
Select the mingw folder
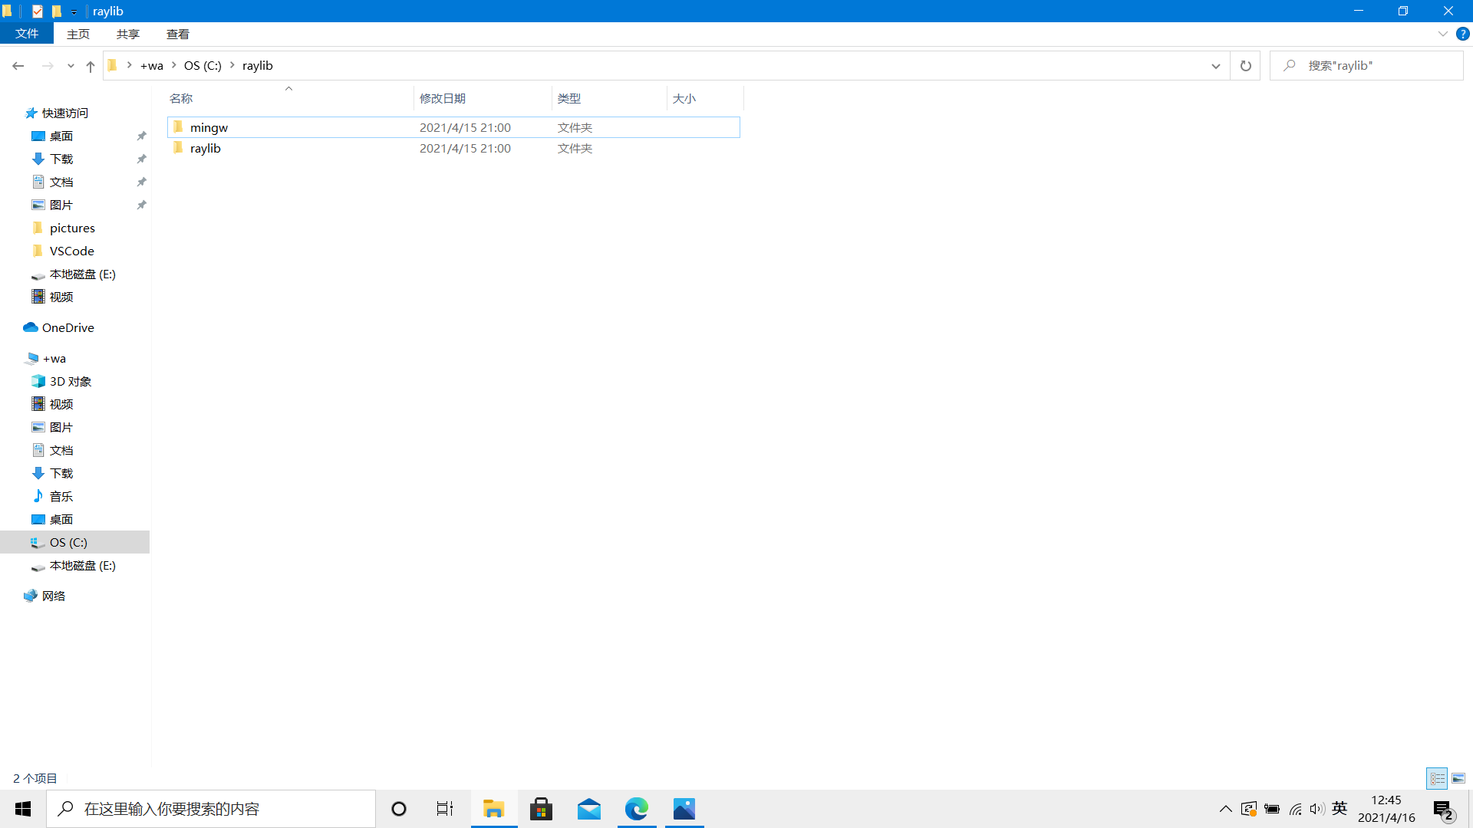[209, 127]
